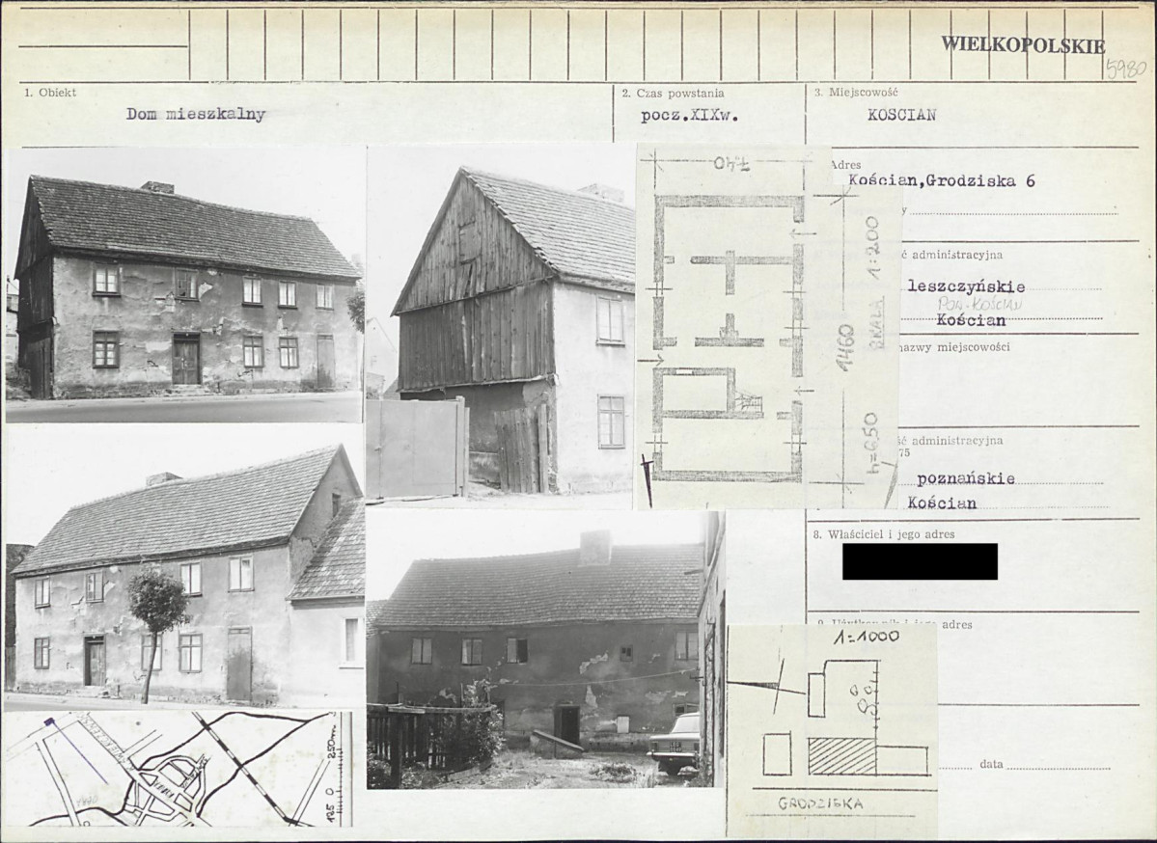Click the address 'Kościan,Grodziska 6'

pyautogui.click(x=942, y=180)
